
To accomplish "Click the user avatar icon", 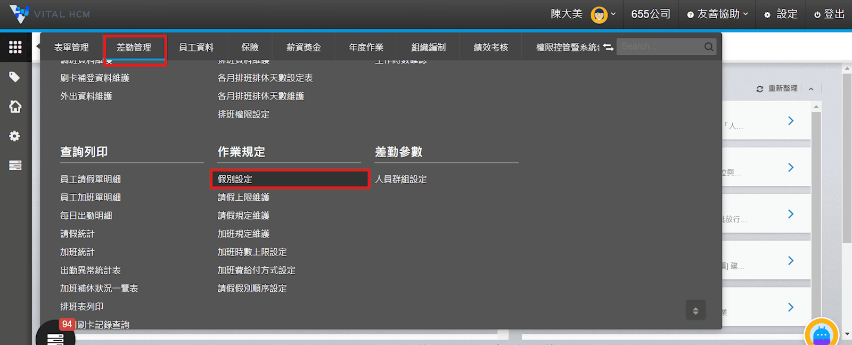I will (599, 14).
